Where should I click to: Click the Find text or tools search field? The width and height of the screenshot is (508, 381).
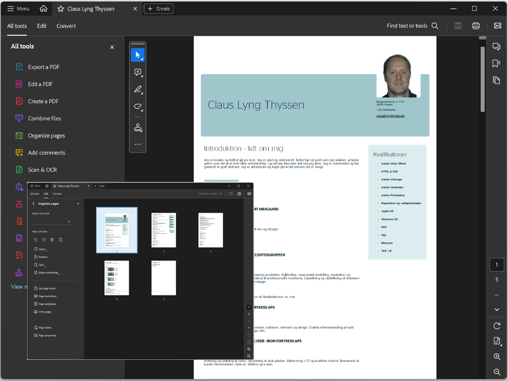412,26
